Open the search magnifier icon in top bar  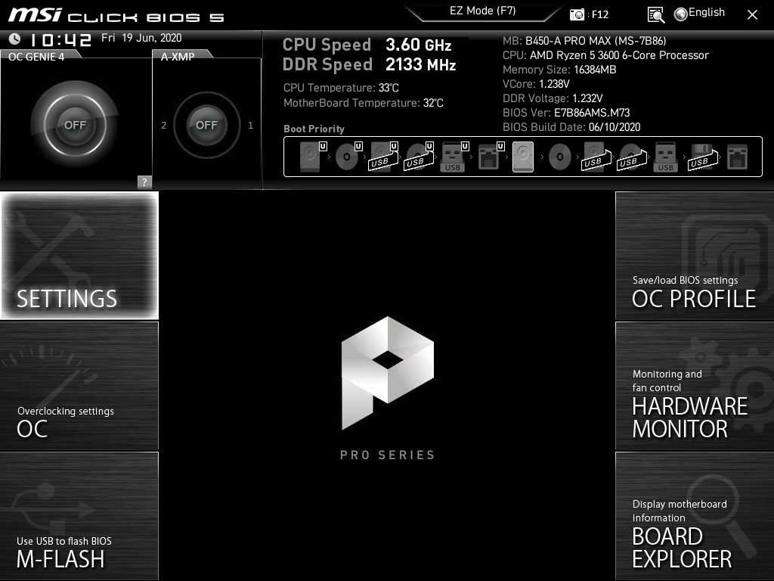click(x=655, y=15)
